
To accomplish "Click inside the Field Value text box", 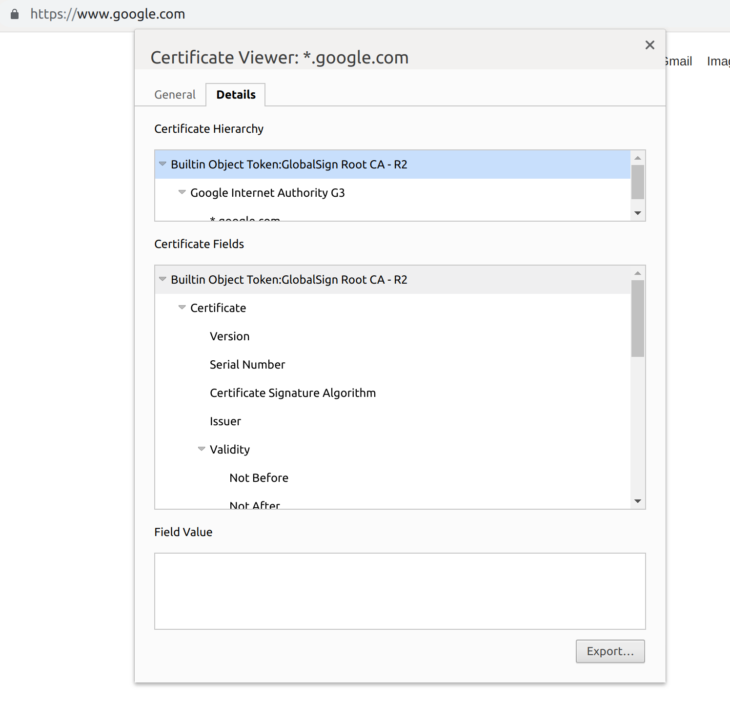I will pyautogui.click(x=400, y=591).
